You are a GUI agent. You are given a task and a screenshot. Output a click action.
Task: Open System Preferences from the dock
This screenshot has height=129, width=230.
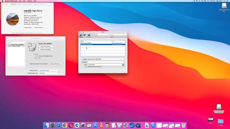coord(52,125)
